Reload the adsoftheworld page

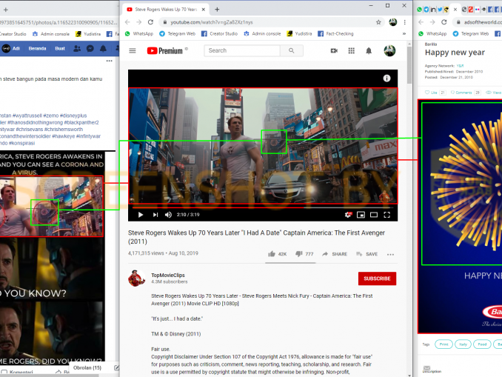[x=444, y=22]
